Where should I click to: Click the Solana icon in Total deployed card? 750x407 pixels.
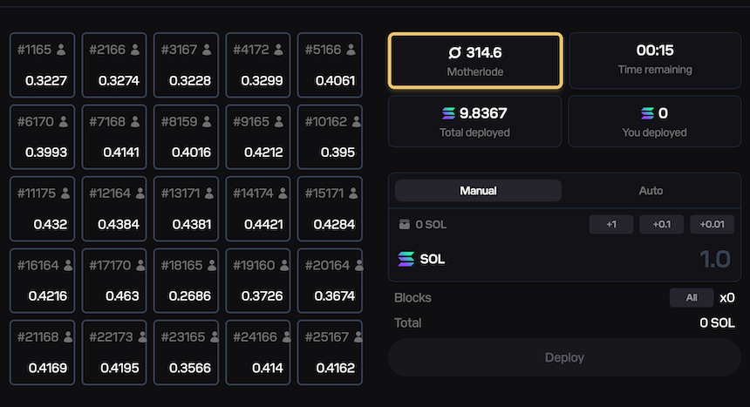tap(448, 113)
